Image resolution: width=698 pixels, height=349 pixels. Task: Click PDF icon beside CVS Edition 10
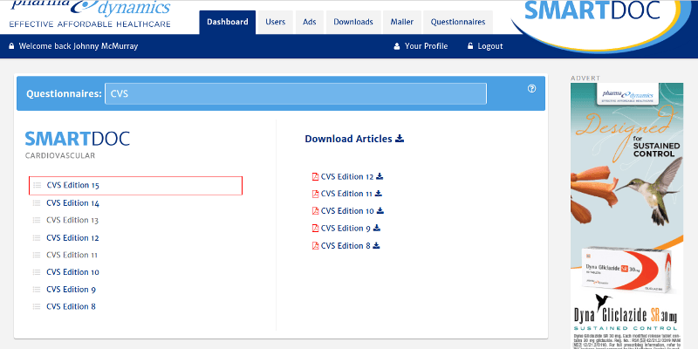316,211
